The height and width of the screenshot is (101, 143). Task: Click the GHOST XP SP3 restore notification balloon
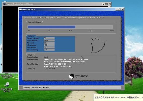click(118, 97)
